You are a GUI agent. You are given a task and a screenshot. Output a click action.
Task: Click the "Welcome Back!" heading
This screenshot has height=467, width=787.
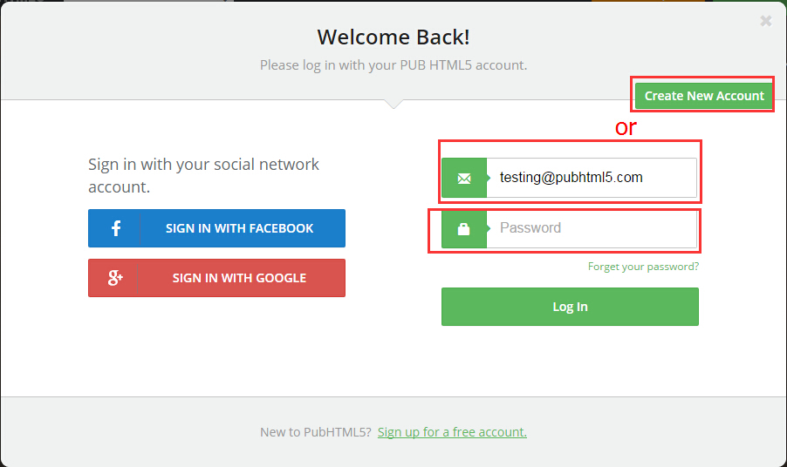393,37
